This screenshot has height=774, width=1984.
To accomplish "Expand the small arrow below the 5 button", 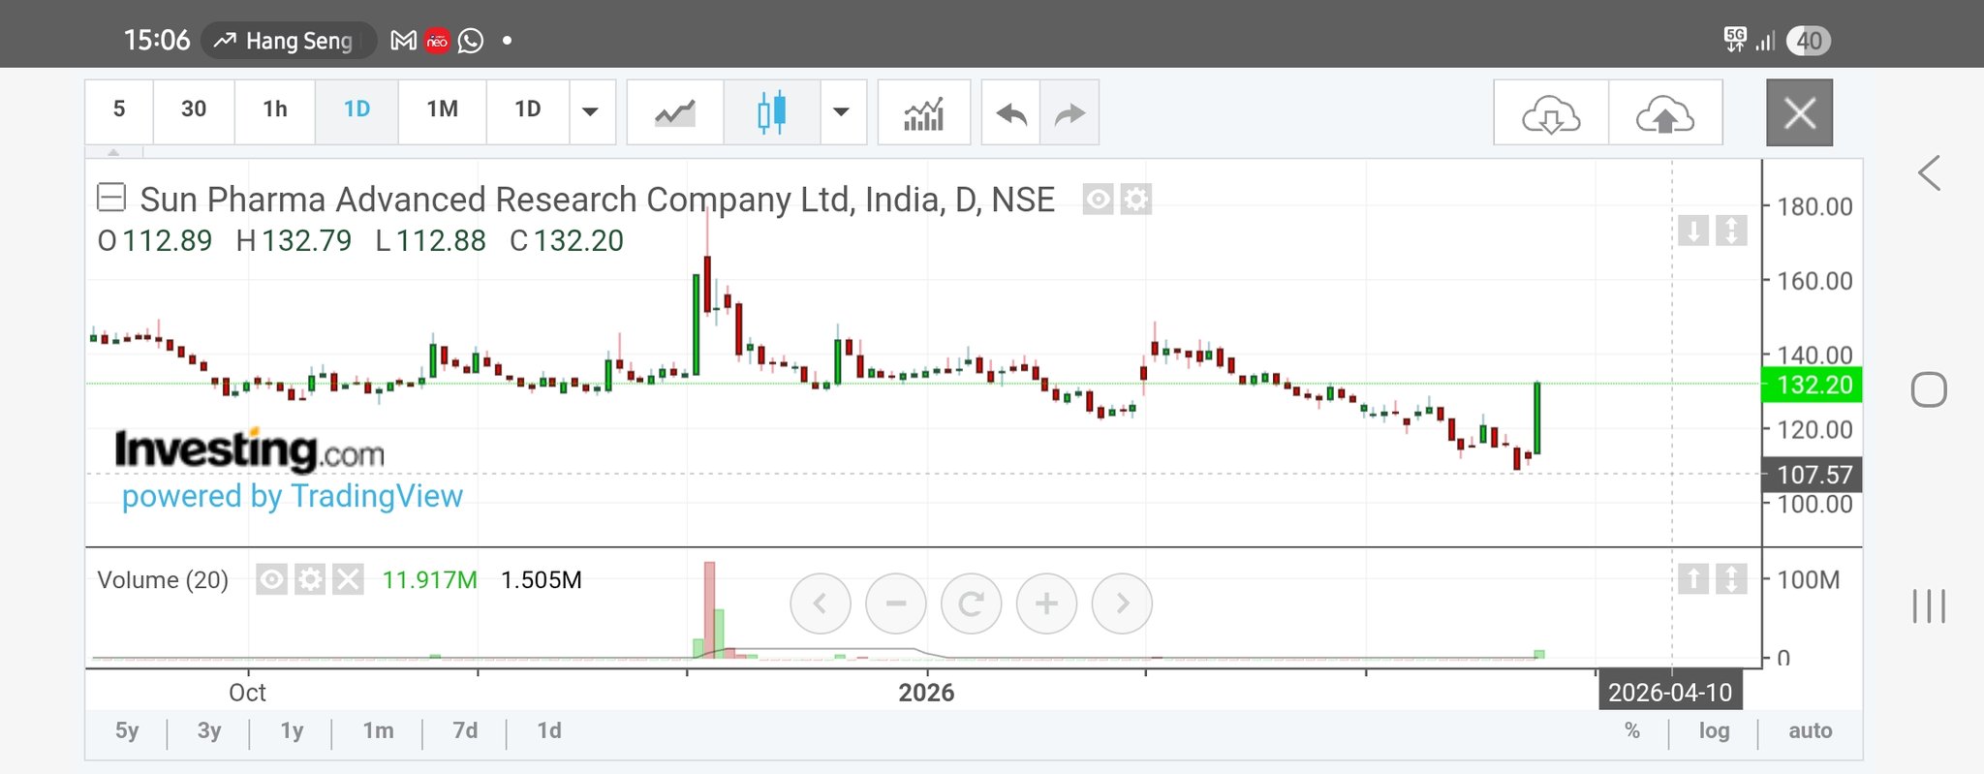I will point(113,152).
